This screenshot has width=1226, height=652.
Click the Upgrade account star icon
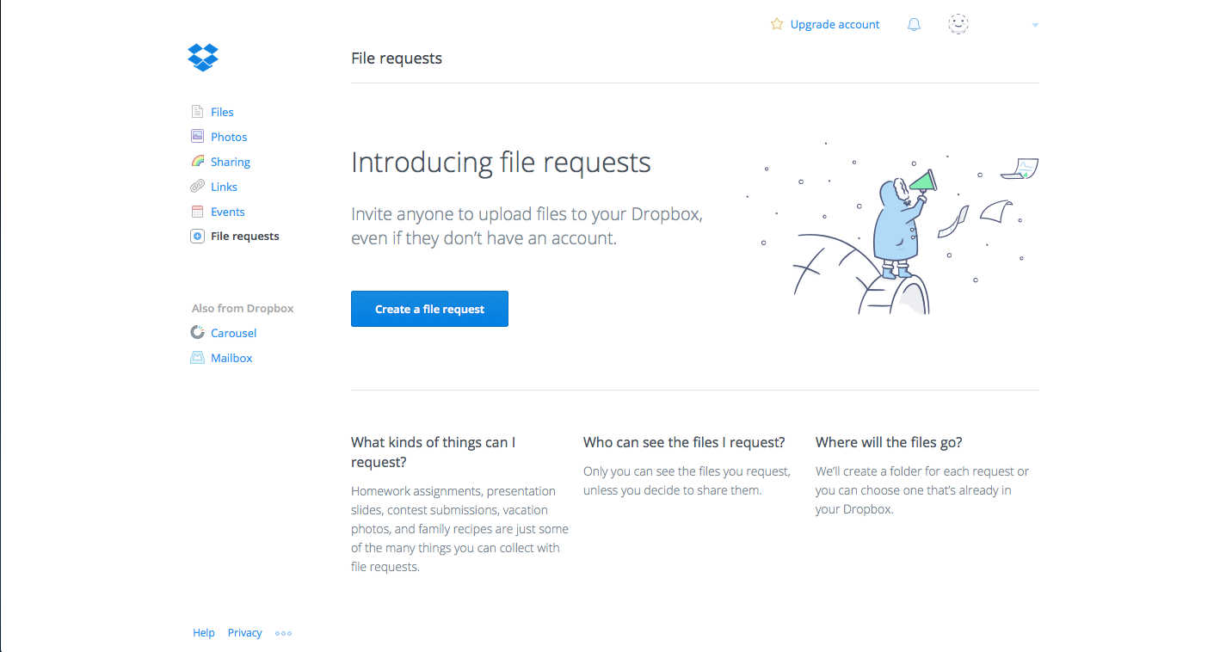[x=777, y=24]
